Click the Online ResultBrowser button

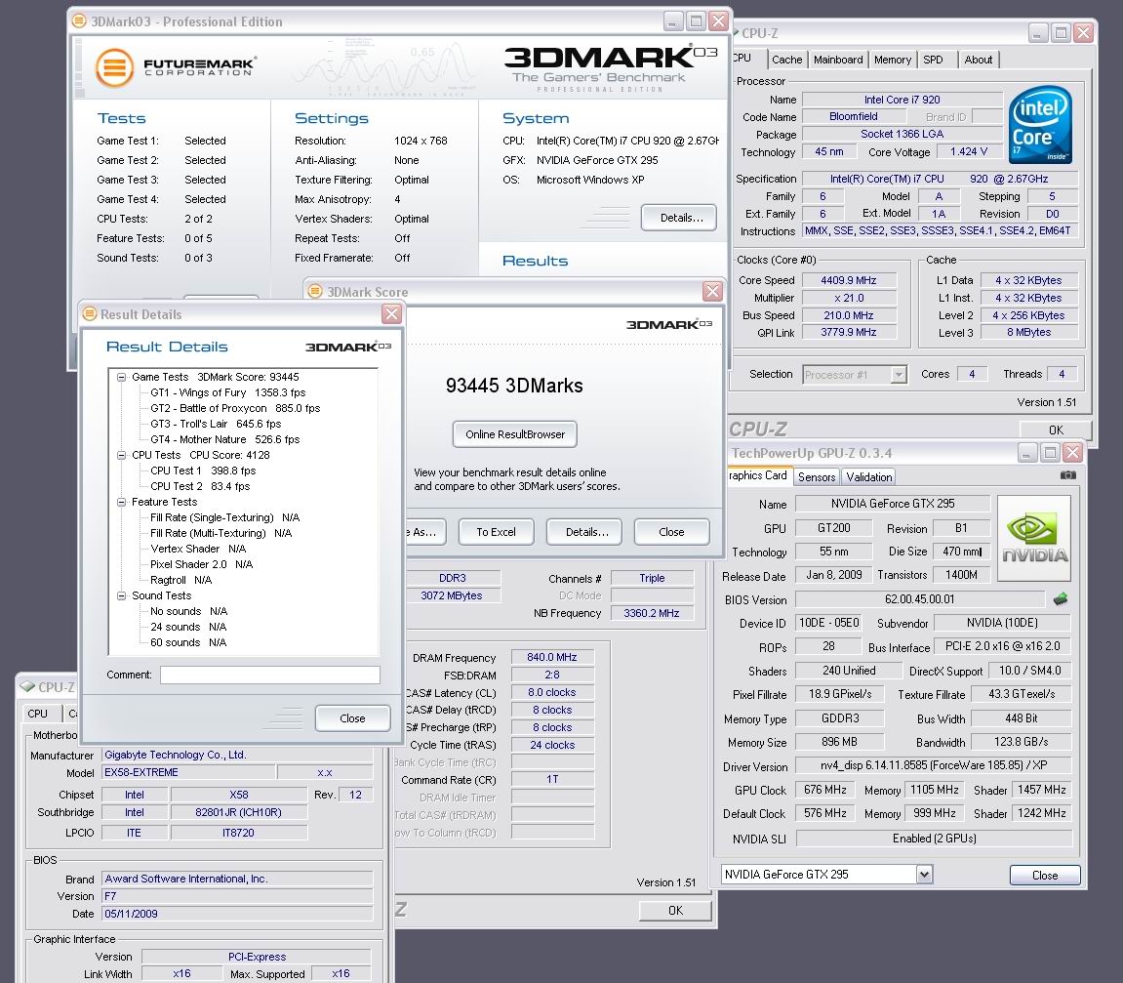click(x=515, y=434)
